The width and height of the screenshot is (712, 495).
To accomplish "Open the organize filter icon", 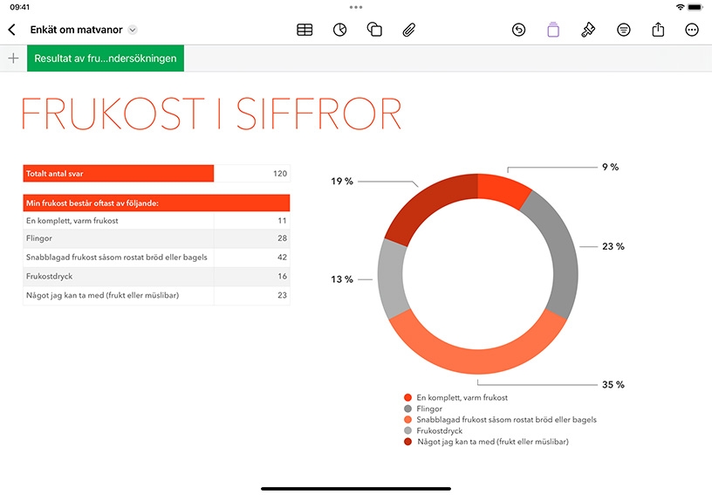I will tap(624, 30).
